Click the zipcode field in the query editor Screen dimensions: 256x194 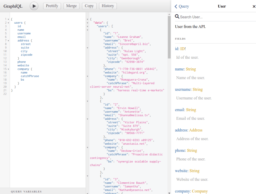pyautogui.click(x=26, y=55)
